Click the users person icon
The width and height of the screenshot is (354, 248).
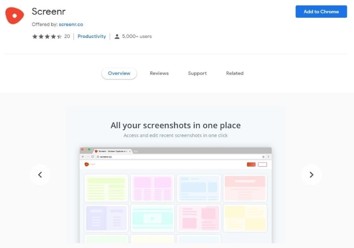click(117, 37)
